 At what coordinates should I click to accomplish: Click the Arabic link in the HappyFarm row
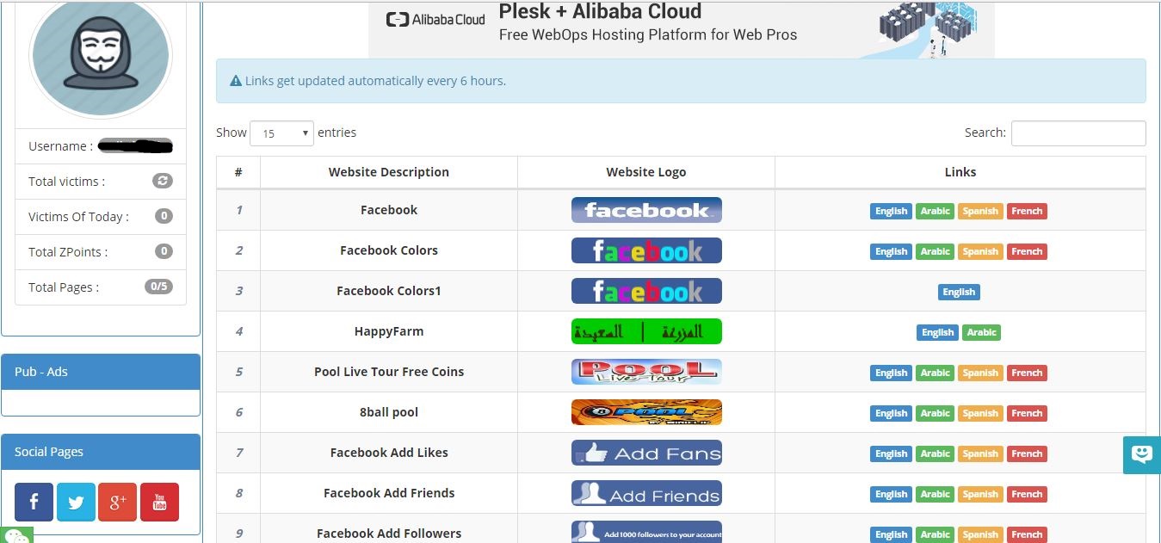pos(981,332)
